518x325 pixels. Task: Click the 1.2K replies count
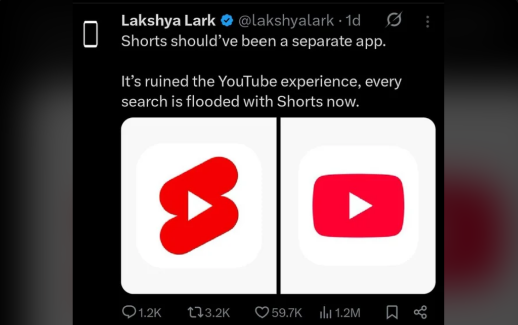(x=150, y=313)
